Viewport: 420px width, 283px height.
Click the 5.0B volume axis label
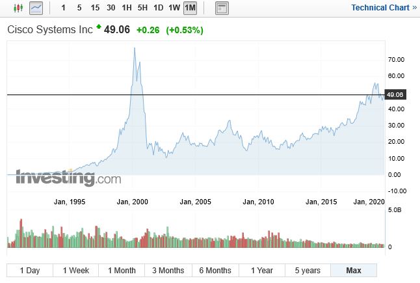395,210
